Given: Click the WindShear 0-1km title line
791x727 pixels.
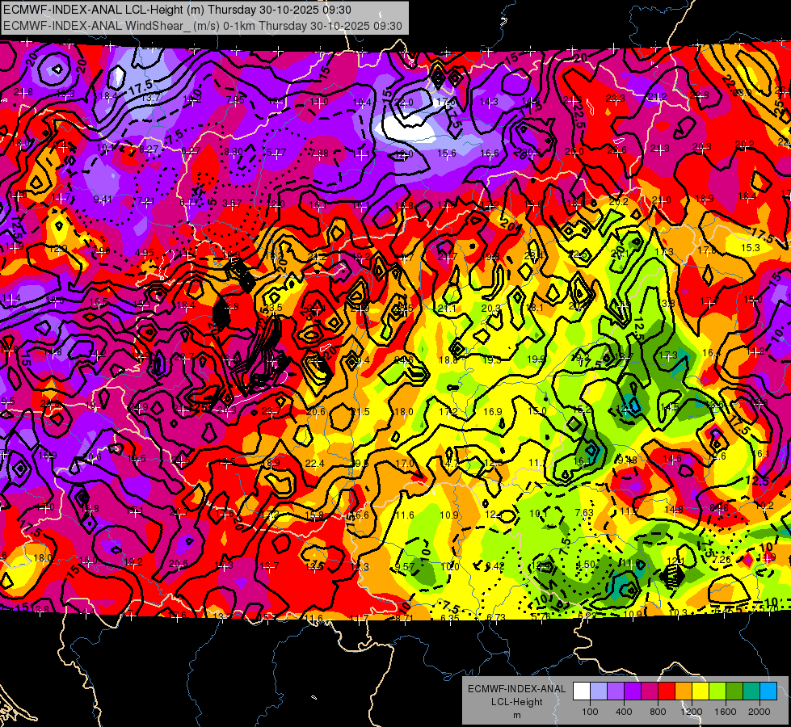Looking at the screenshot, I should click(203, 26).
